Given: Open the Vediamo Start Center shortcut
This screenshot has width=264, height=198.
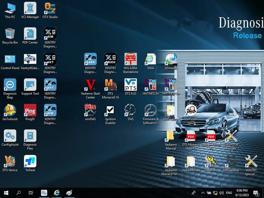Looking at the screenshot, I should click(90, 85).
